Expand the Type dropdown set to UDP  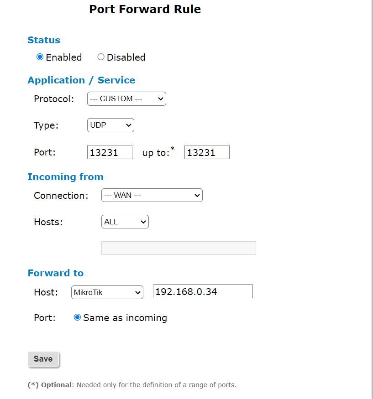point(110,125)
